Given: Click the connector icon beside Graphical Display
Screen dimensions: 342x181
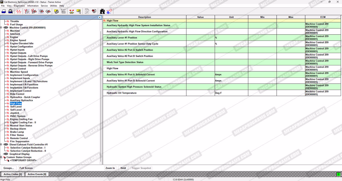Looking at the screenshot, I should [6, 154].
